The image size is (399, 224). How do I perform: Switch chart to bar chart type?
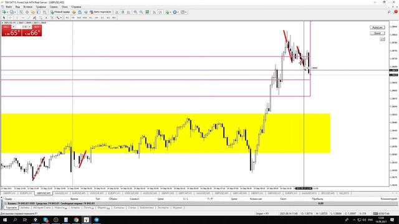click(x=117, y=12)
